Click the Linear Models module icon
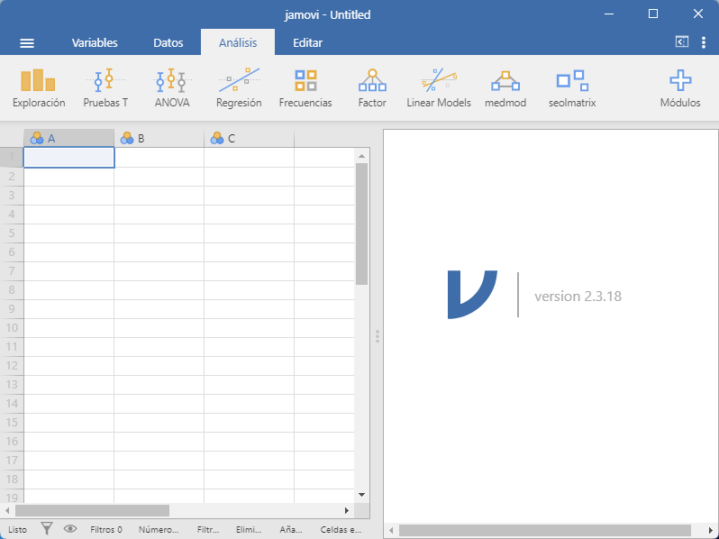Screen dimensions: 719x539 (439, 89)
